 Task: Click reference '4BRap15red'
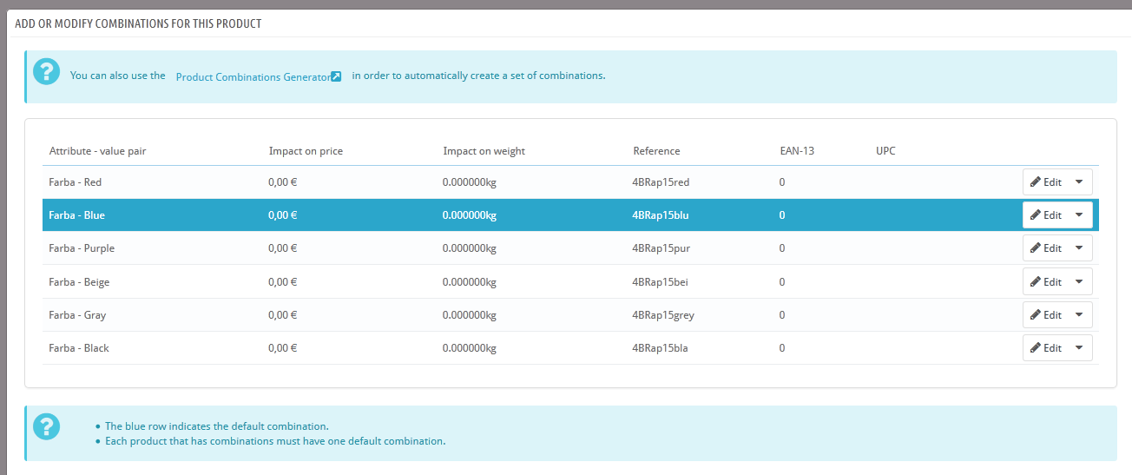[x=661, y=182]
